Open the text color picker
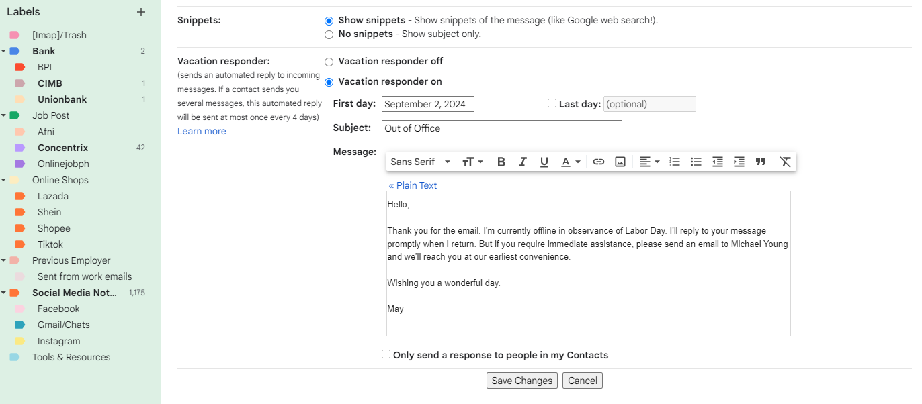The height and width of the screenshot is (404, 922). coord(571,162)
